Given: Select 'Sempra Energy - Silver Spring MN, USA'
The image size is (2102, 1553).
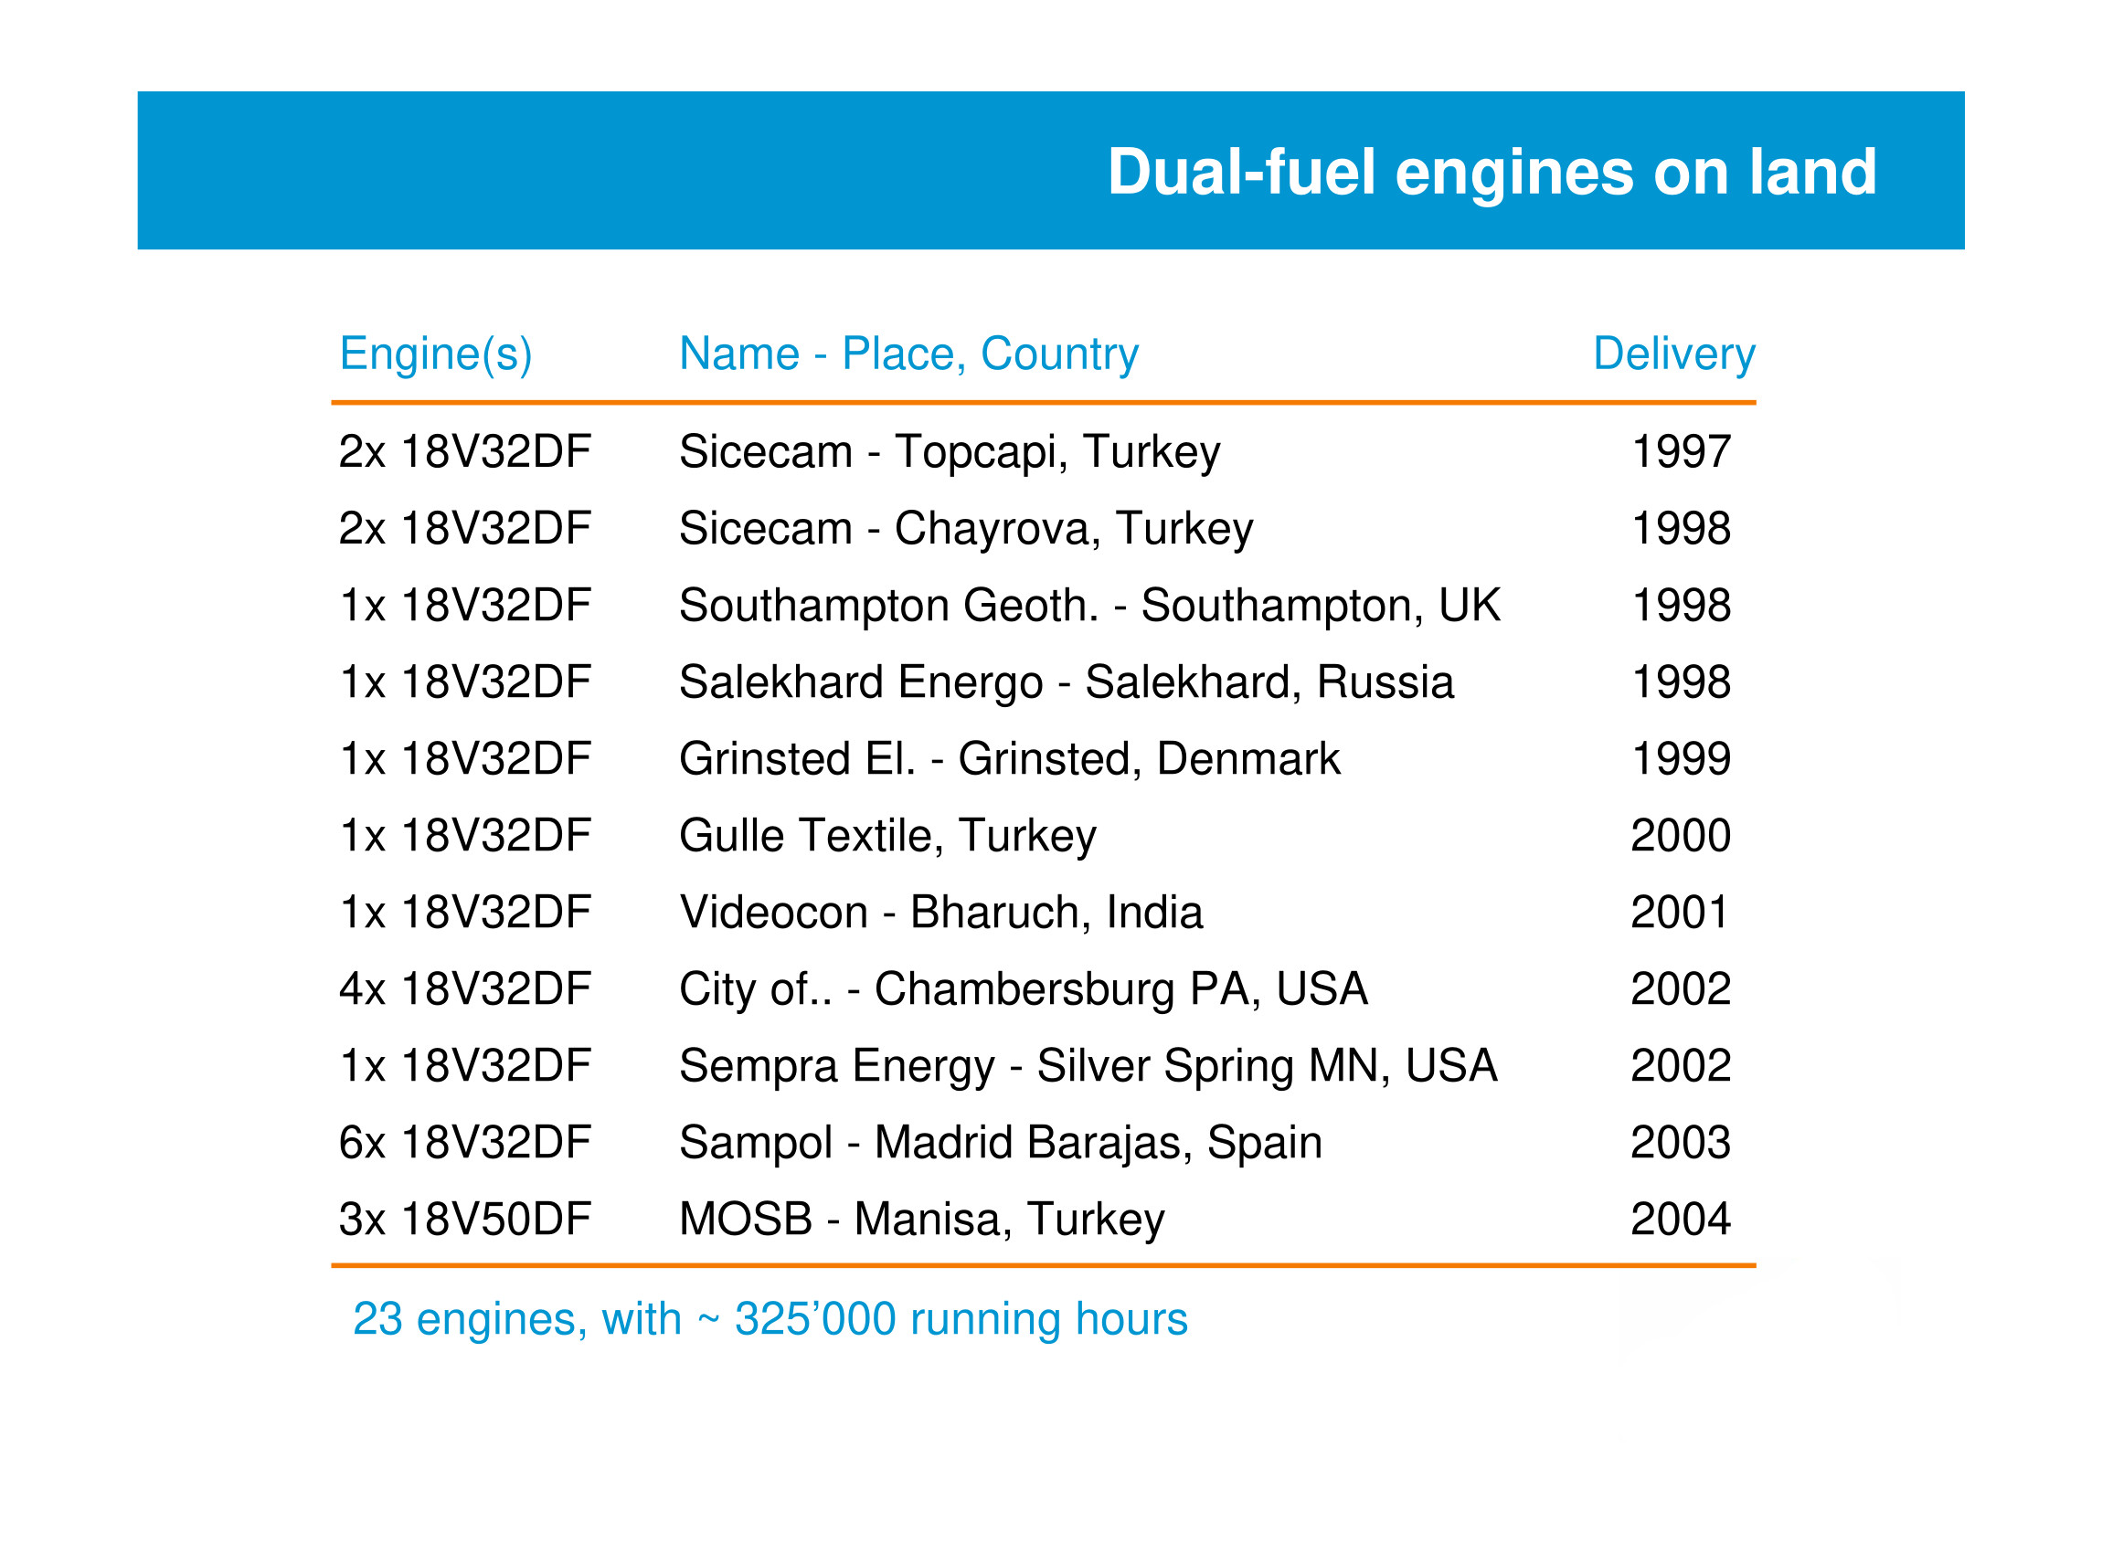Looking at the screenshot, I should [1088, 1066].
